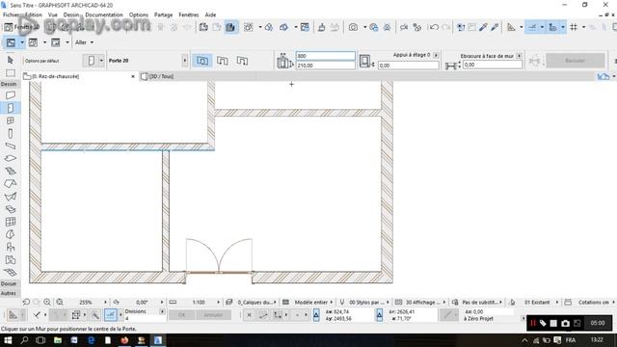Click the Basculer flip button
Viewport: 617px width, 347px height.
click(575, 61)
